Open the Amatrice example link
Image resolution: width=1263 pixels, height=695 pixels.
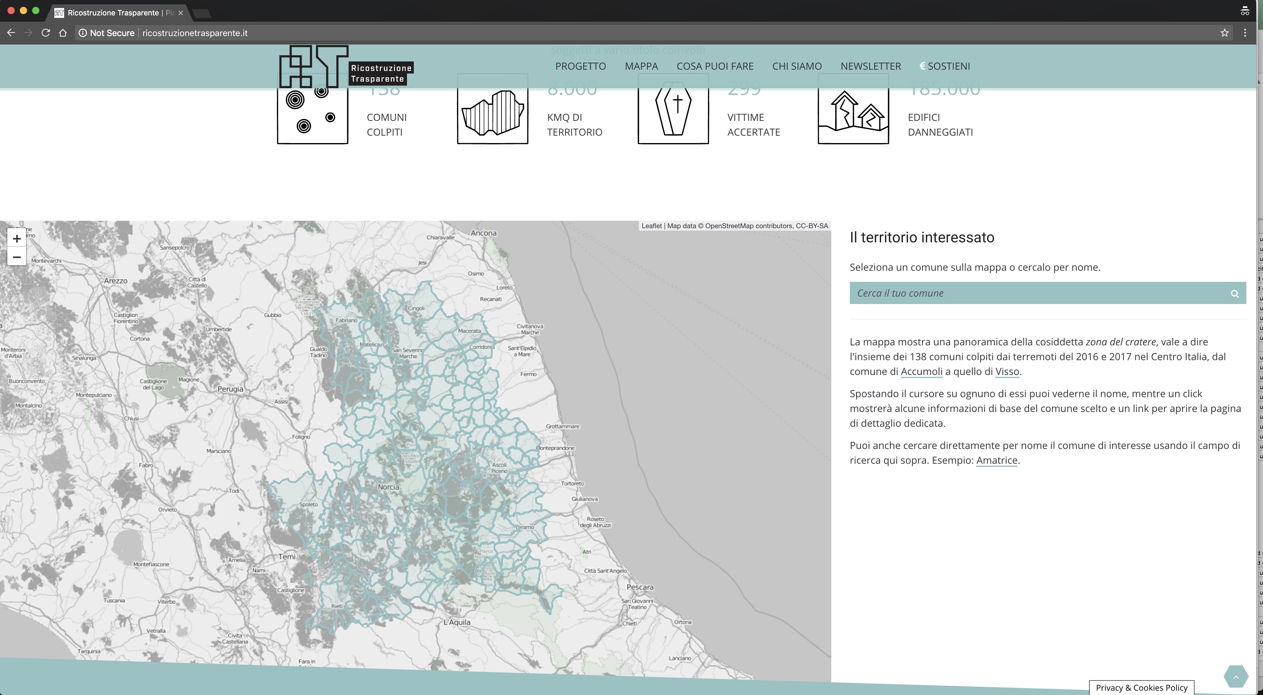[x=997, y=460]
